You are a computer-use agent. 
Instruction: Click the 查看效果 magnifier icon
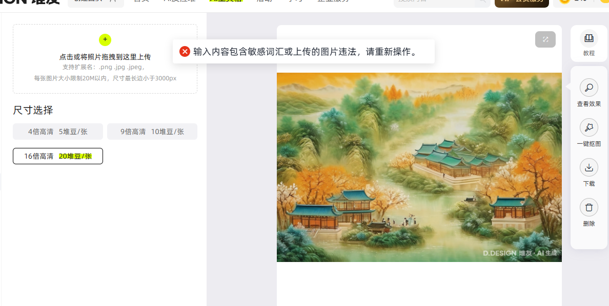point(589,88)
